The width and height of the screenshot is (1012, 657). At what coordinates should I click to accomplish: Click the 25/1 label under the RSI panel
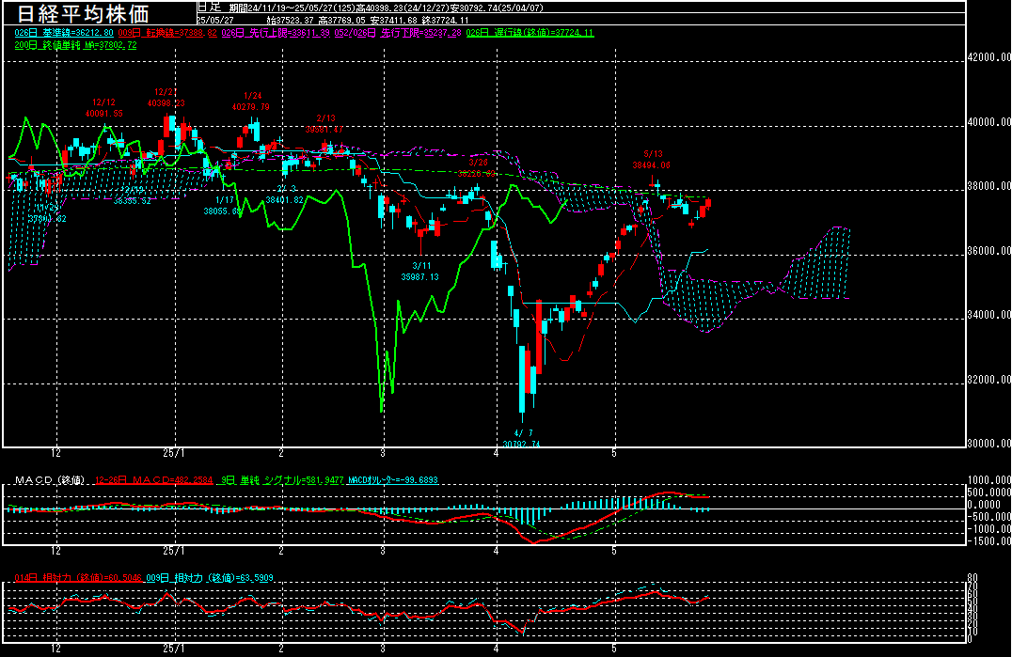coord(174,649)
